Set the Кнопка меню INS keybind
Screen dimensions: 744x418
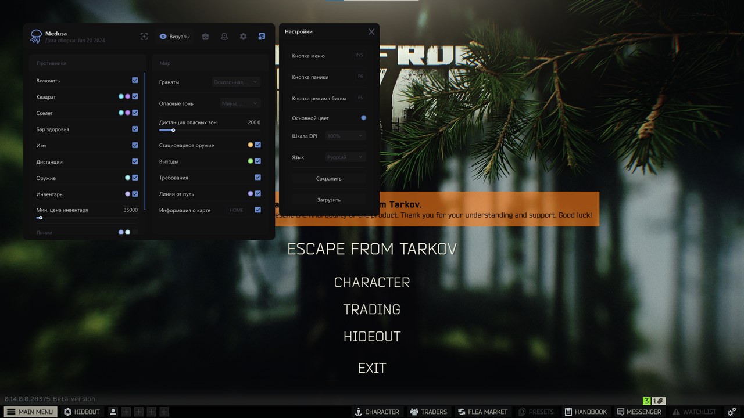pyautogui.click(x=359, y=55)
